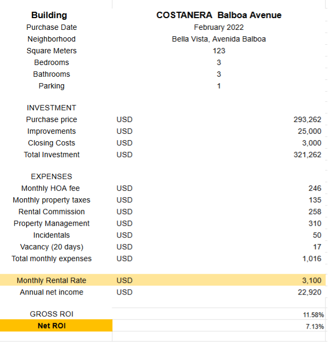Click the 'Incidentals' label
Screen dimensions: 328x342
[52, 235]
